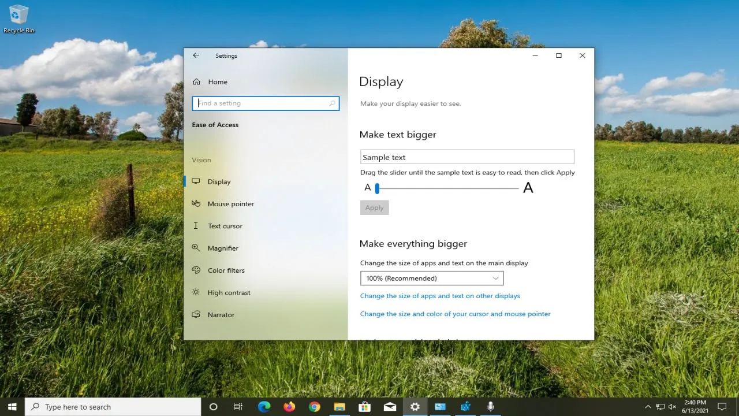Click the large A at the slider's end

[528, 188]
